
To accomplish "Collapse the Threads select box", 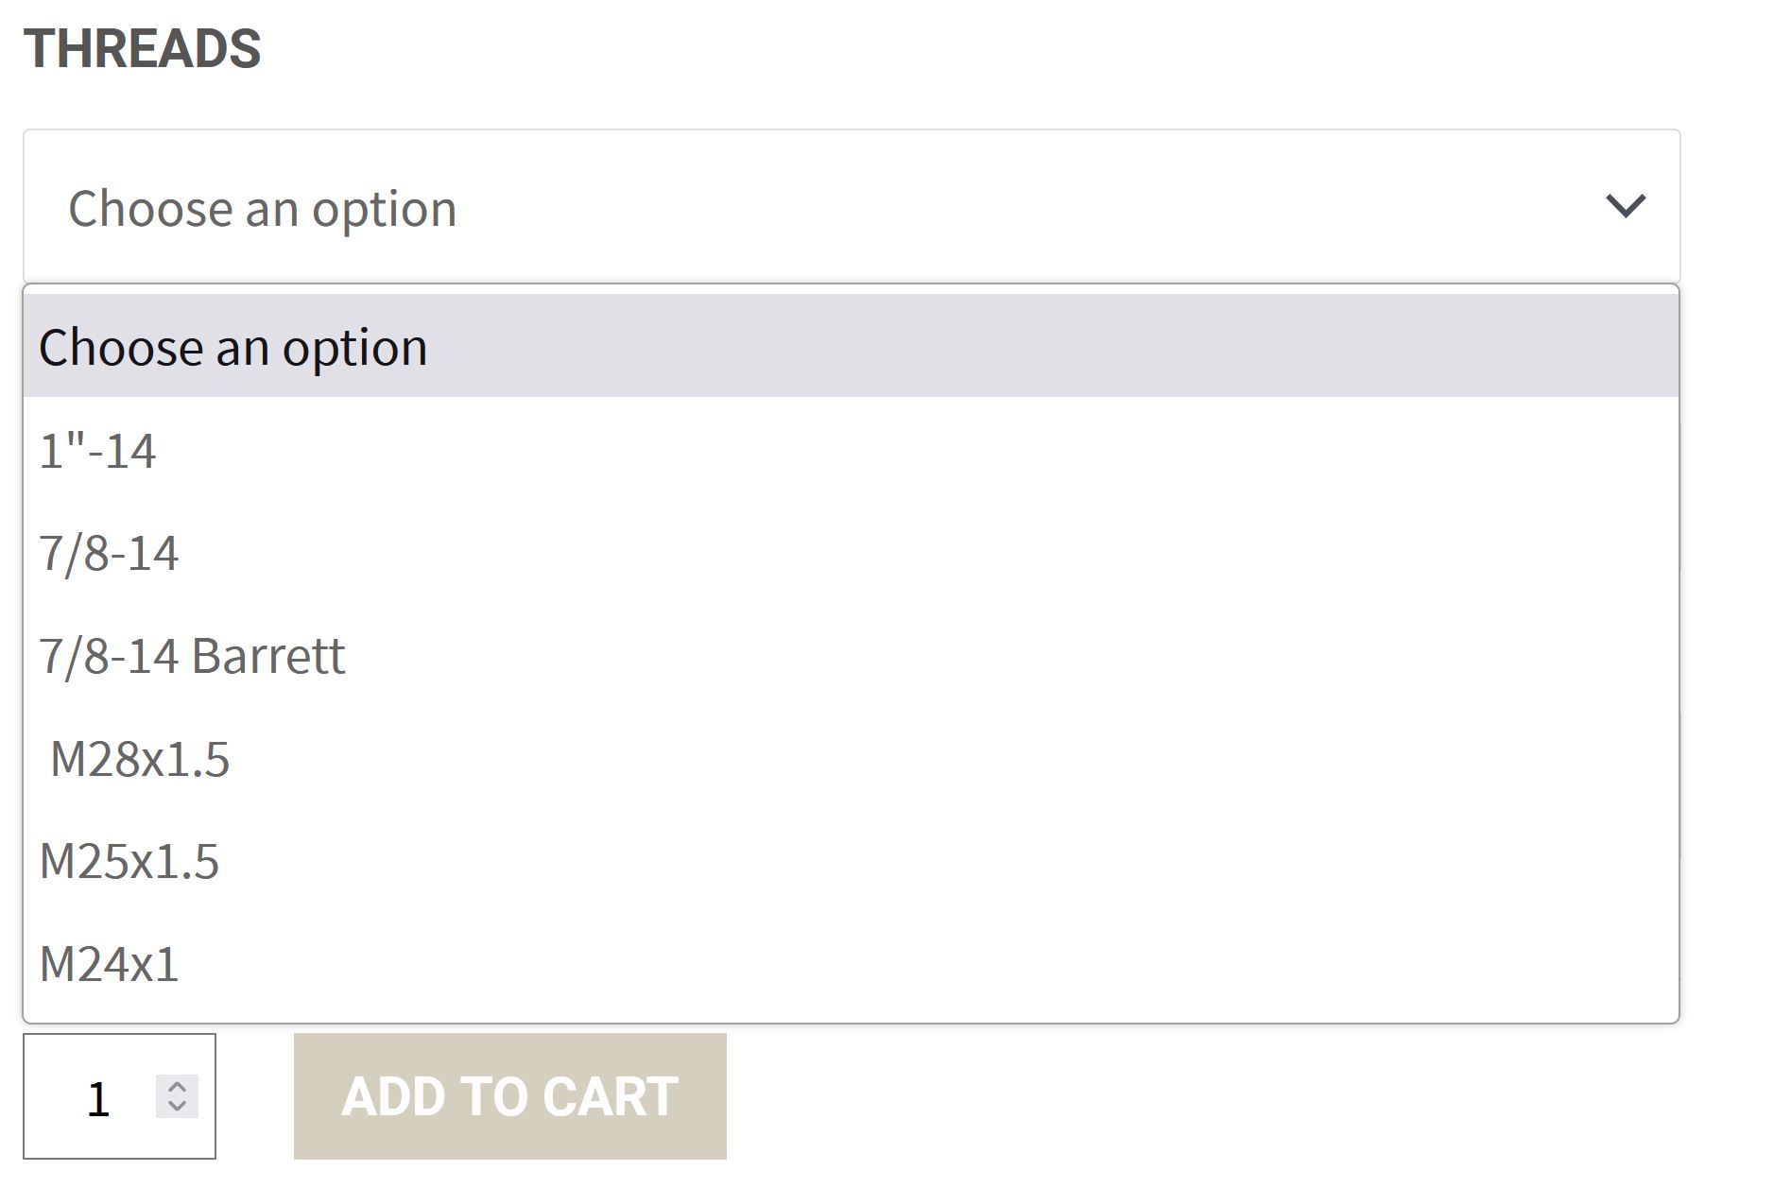I will pos(851,206).
